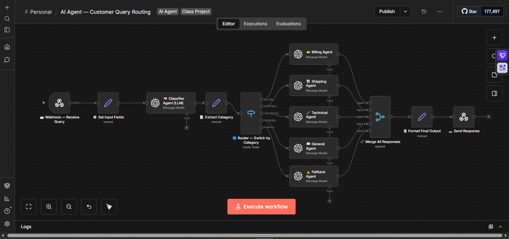509x239 pixels.
Task: Open Insights bar chart icon
Action: [7, 198]
